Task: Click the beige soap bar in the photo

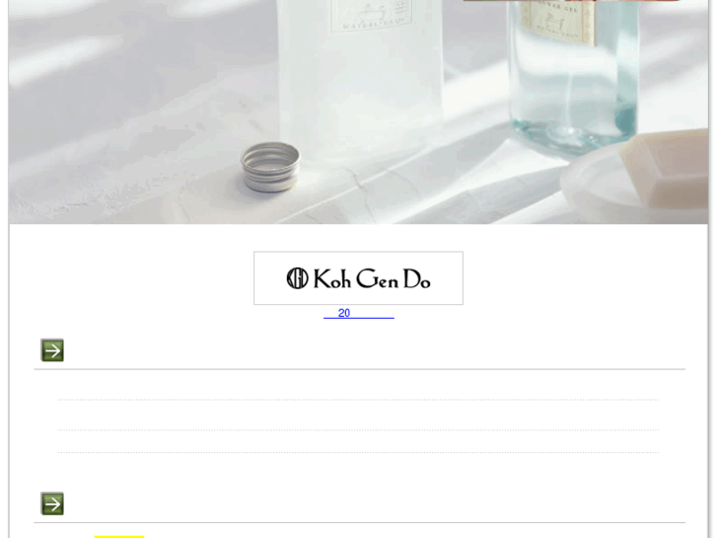Action: [667, 170]
